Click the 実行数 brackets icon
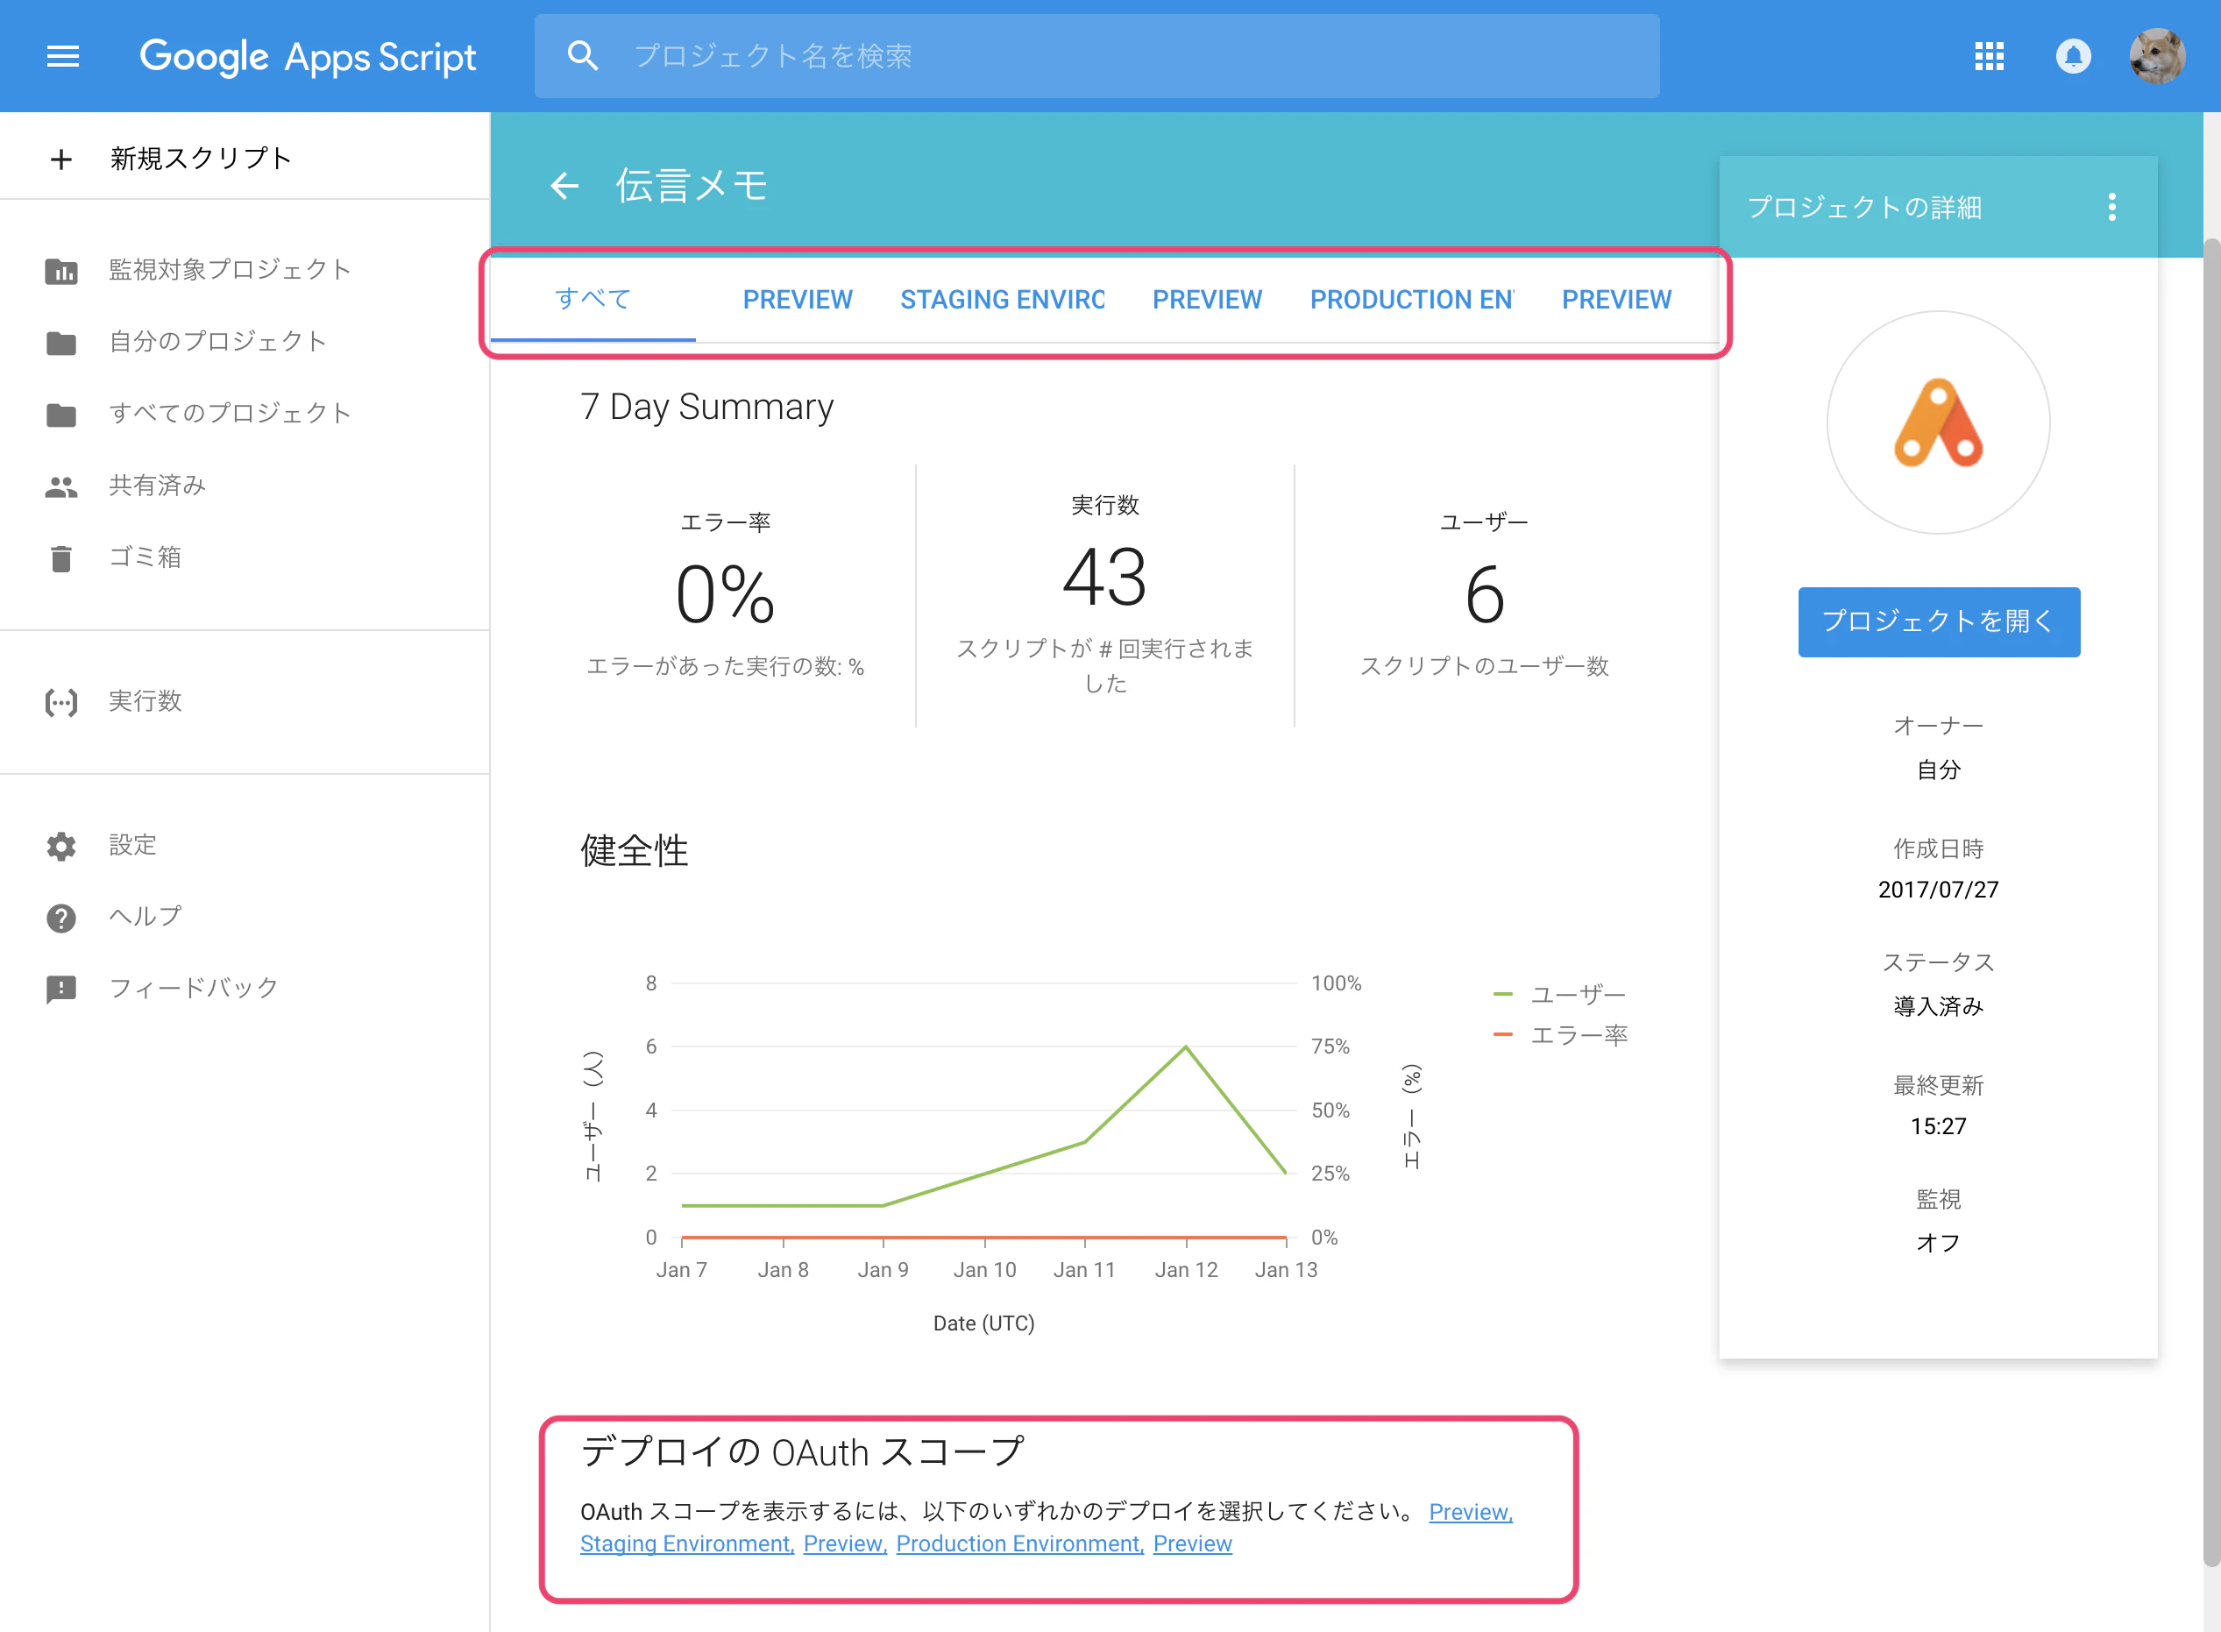The image size is (2221, 1632). (61, 702)
